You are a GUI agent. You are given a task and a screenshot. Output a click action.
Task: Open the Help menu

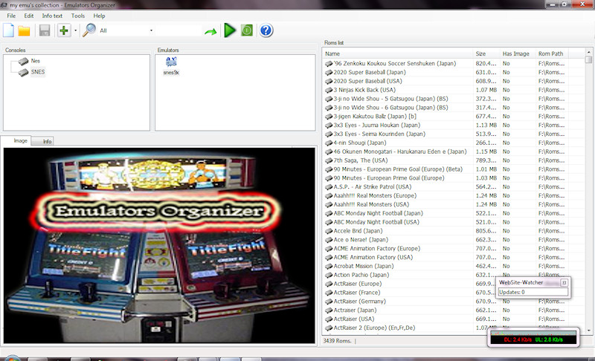99,16
